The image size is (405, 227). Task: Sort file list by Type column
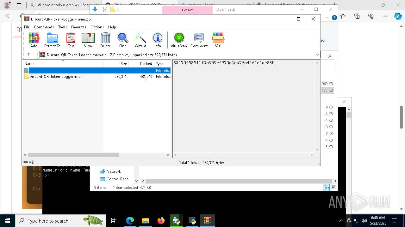162,63
